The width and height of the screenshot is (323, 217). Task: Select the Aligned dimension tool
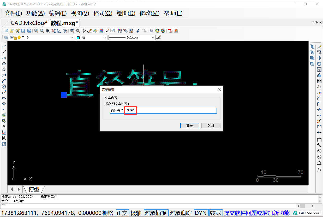(x=319, y=145)
